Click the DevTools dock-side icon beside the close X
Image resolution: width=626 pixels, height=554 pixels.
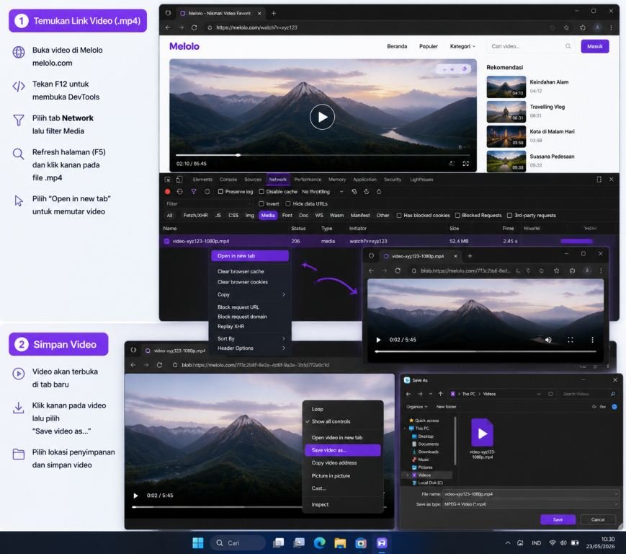599,180
